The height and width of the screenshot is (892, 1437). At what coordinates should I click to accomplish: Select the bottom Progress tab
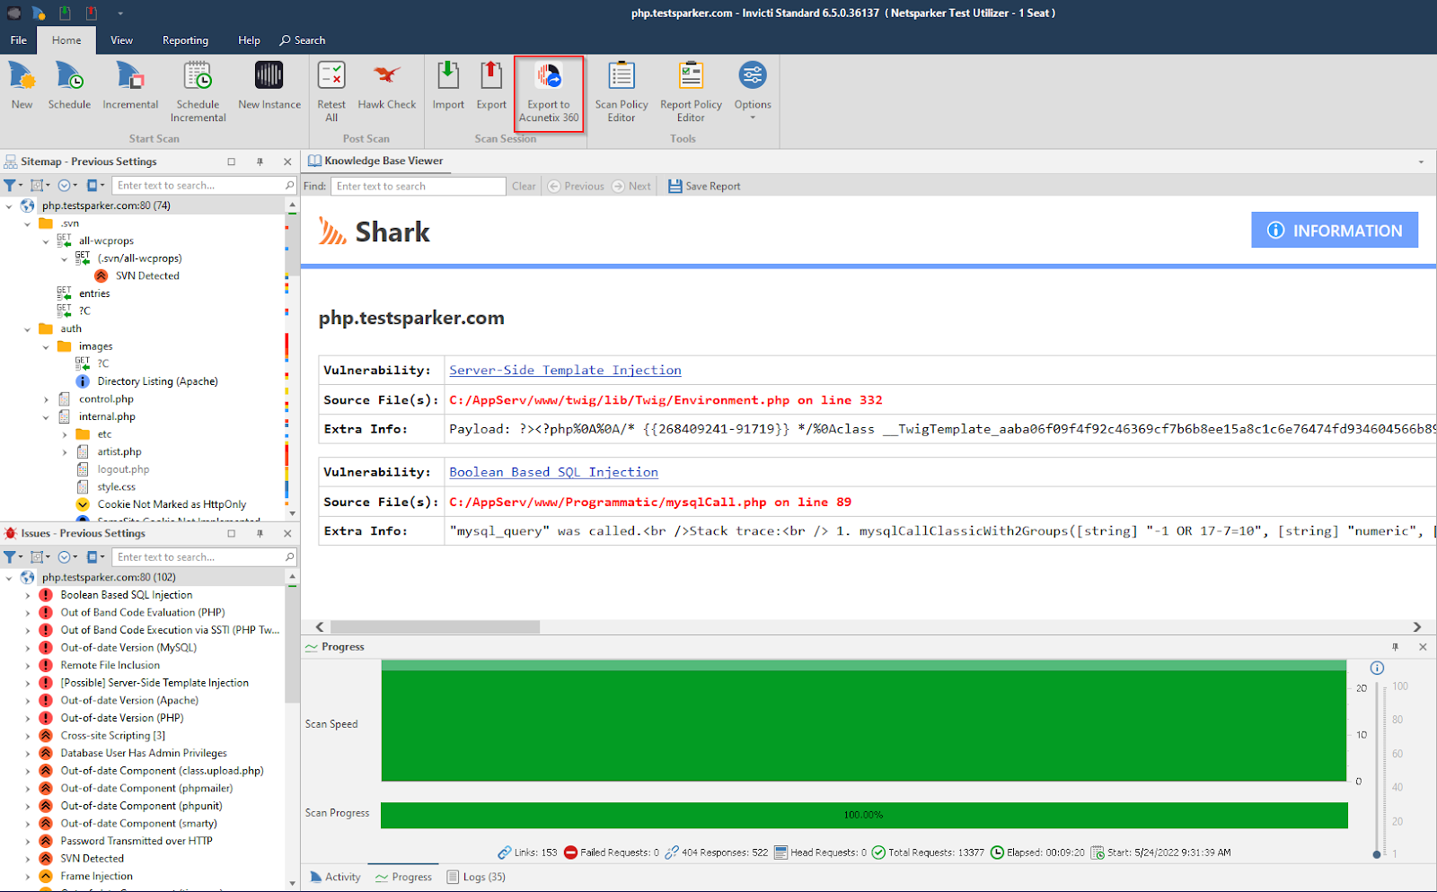403,877
